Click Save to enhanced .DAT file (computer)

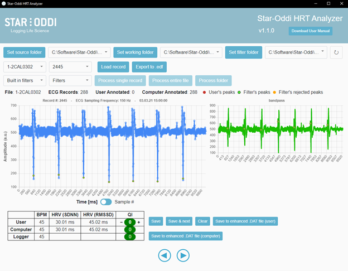point(186,236)
